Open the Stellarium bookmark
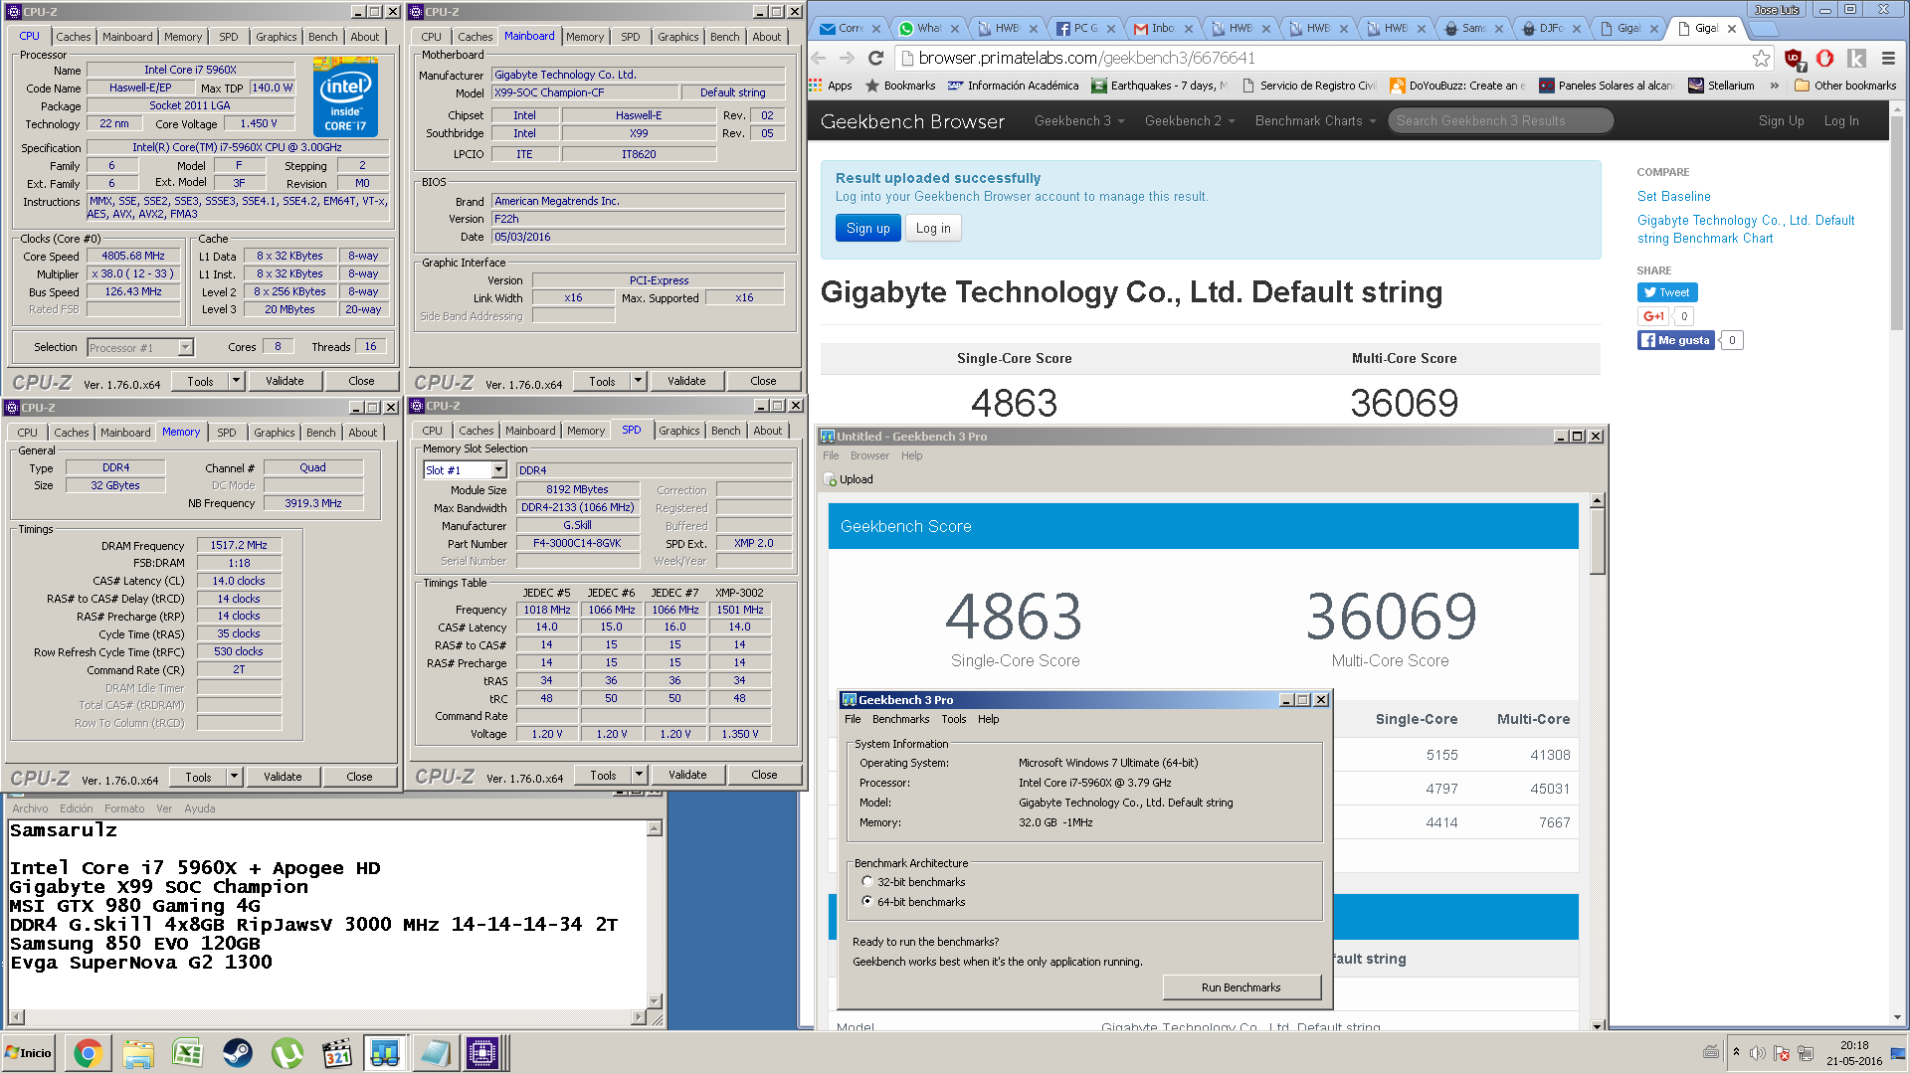Viewport: 1910px width, 1074px height. coord(1721,86)
